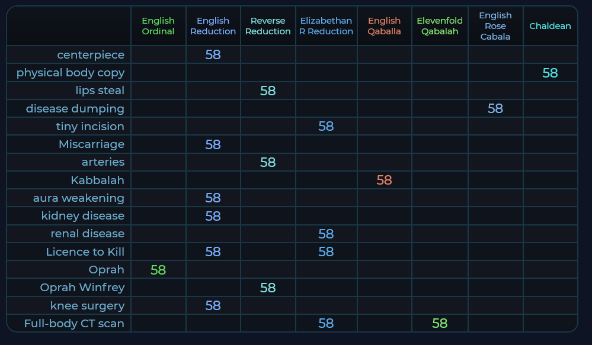The width and height of the screenshot is (592, 345).
Task: Open the Elizabethan R Reduction header
Action: click(326, 26)
